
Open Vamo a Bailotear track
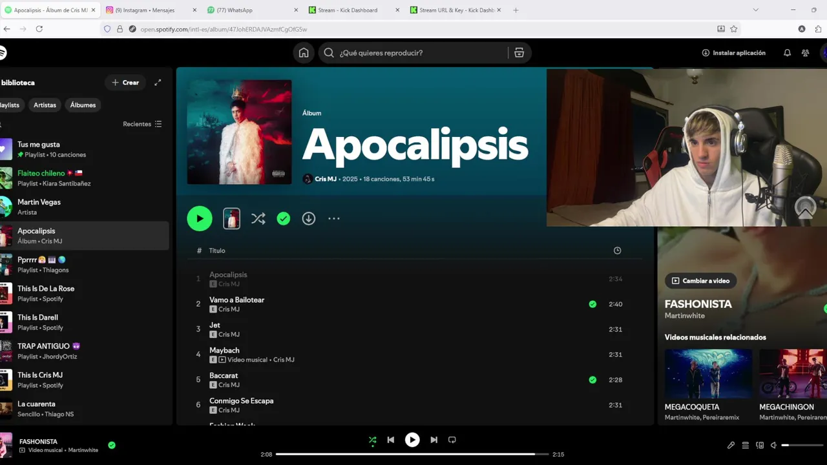coord(236,300)
